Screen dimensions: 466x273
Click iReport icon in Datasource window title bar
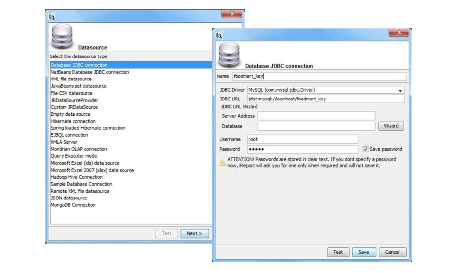[x=52, y=16]
